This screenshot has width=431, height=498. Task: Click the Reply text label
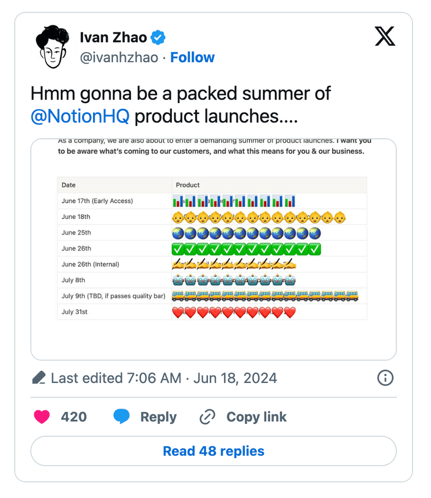(158, 417)
